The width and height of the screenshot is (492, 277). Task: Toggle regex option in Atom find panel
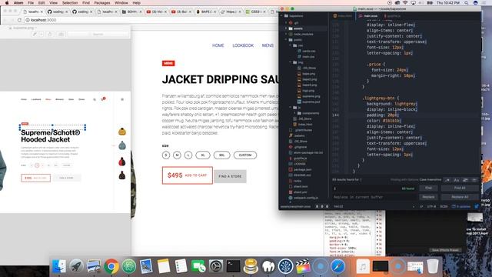coord(447,180)
